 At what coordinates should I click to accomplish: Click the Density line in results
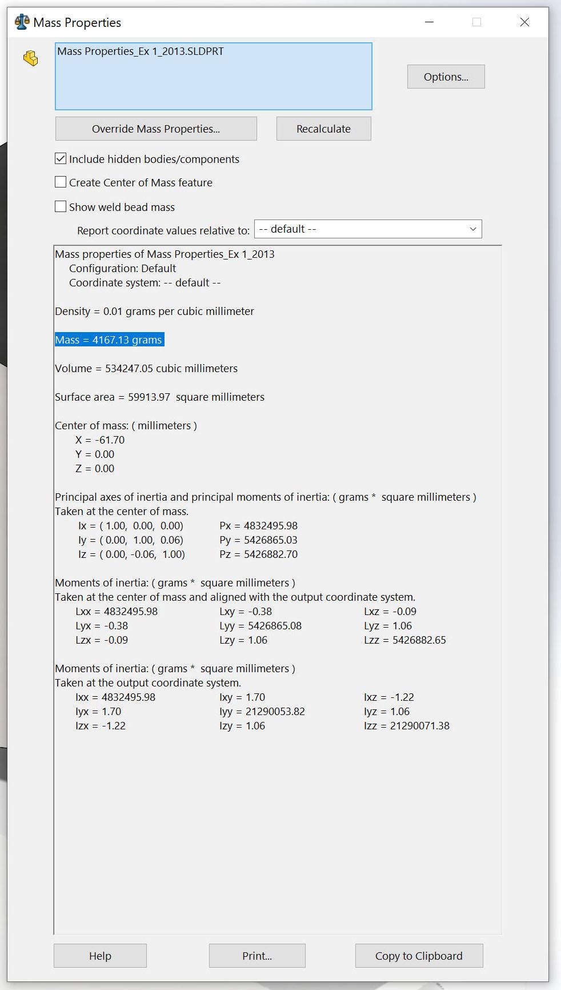click(x=154, y=312)
